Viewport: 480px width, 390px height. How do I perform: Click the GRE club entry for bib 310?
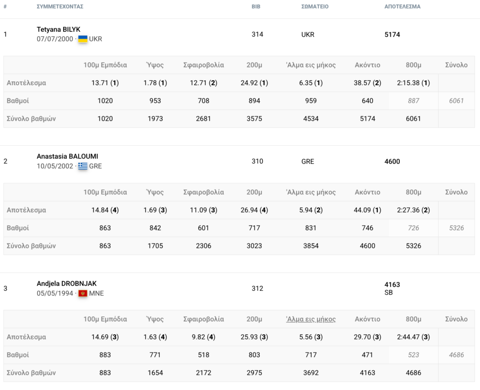click(307, 162)
